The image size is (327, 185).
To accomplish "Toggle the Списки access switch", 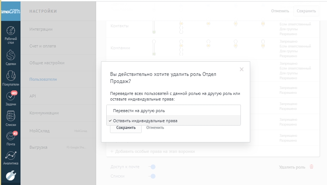I will (152, 176).
